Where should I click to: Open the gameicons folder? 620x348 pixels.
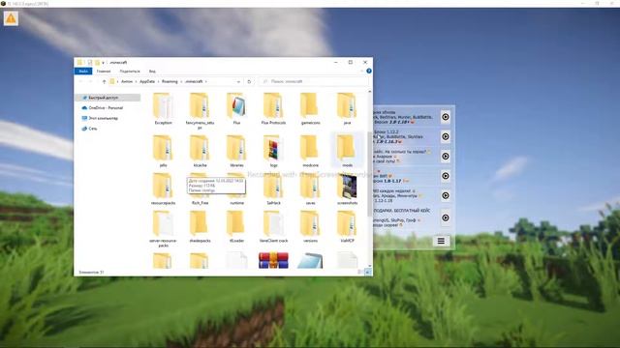tap(310, 108)
